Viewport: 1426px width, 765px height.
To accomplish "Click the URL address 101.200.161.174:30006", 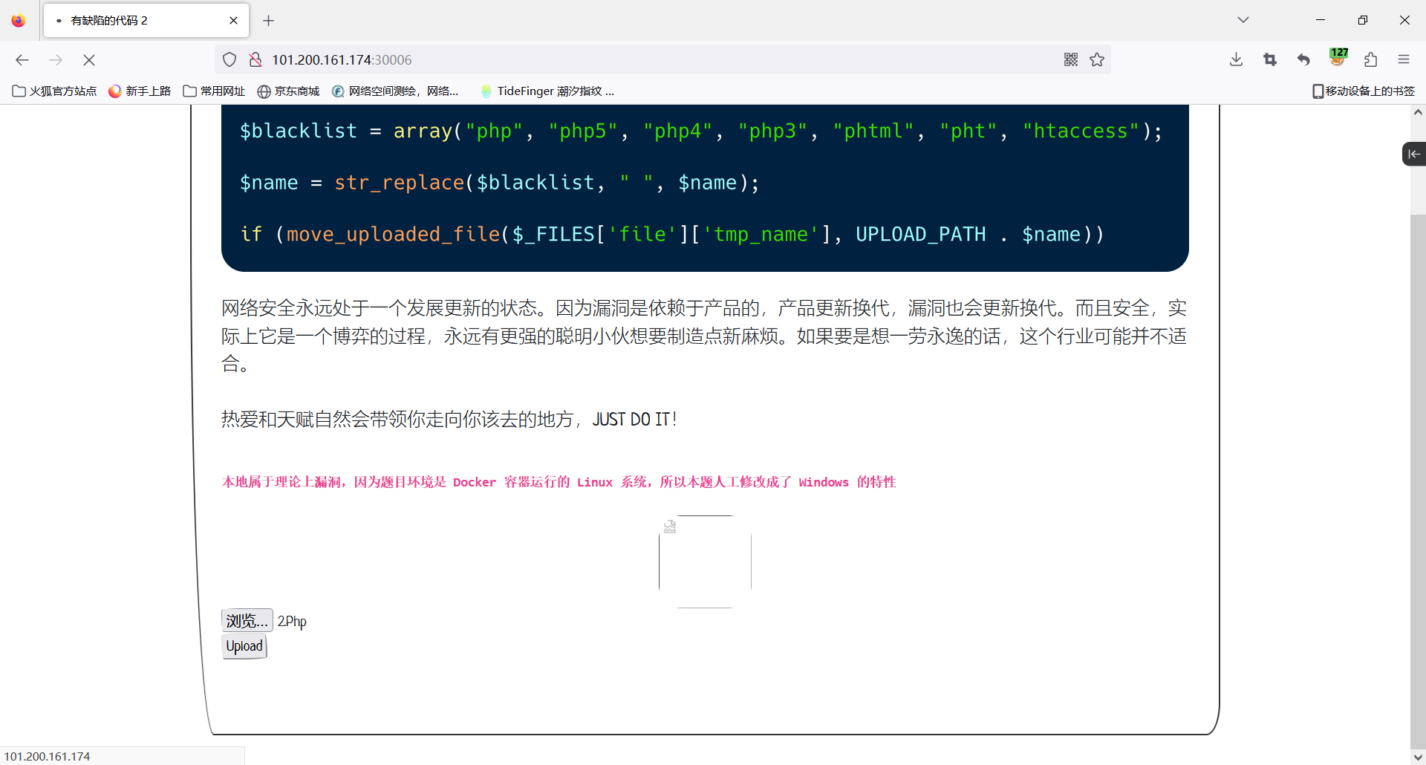I will (x=342, y=60).
